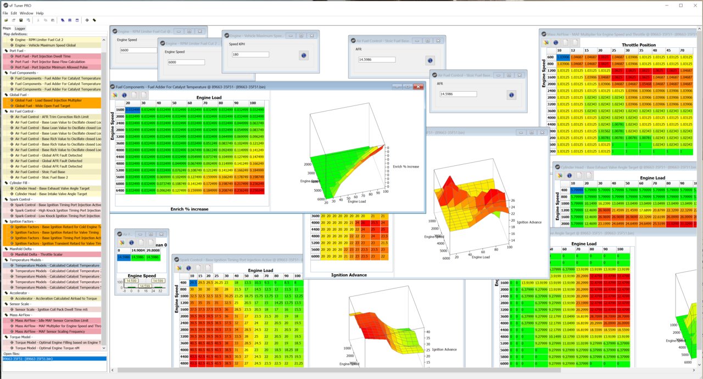Click the floppy disk save icon
Screen dimensions: 703x379
[x=21, y=20]
